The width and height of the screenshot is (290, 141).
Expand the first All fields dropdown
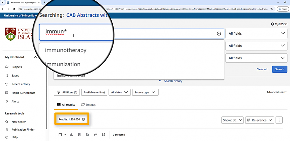[x=256, y=33]
